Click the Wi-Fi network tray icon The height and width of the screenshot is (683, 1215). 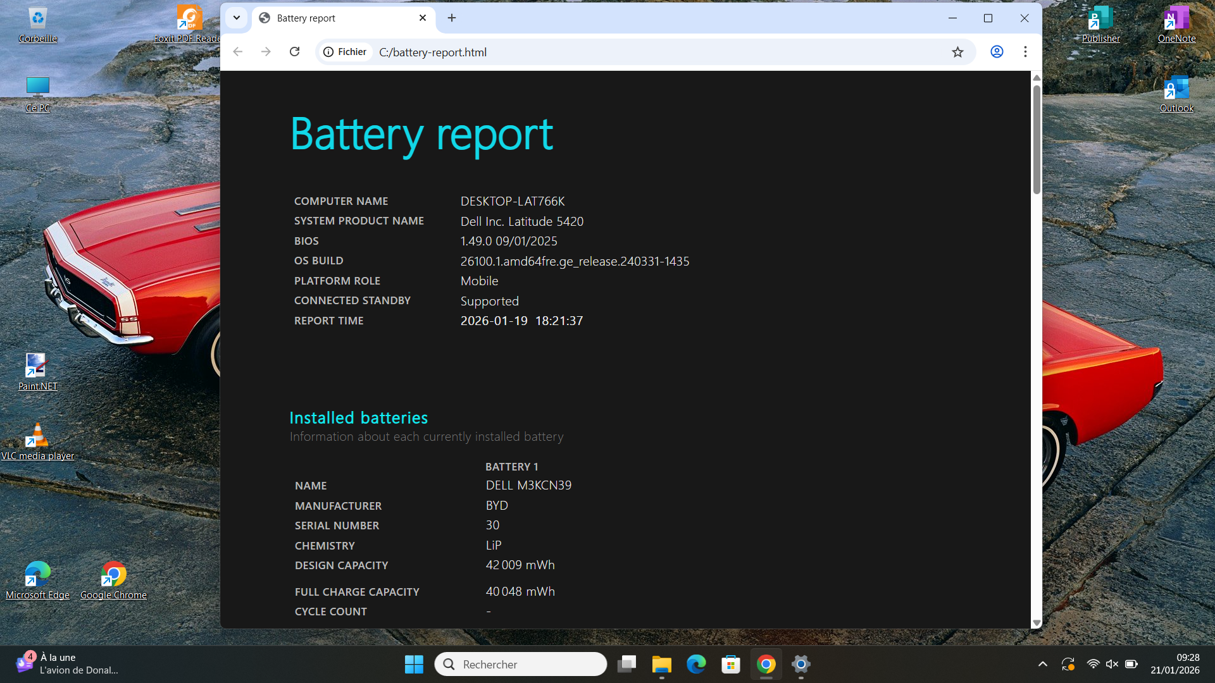1093,664
